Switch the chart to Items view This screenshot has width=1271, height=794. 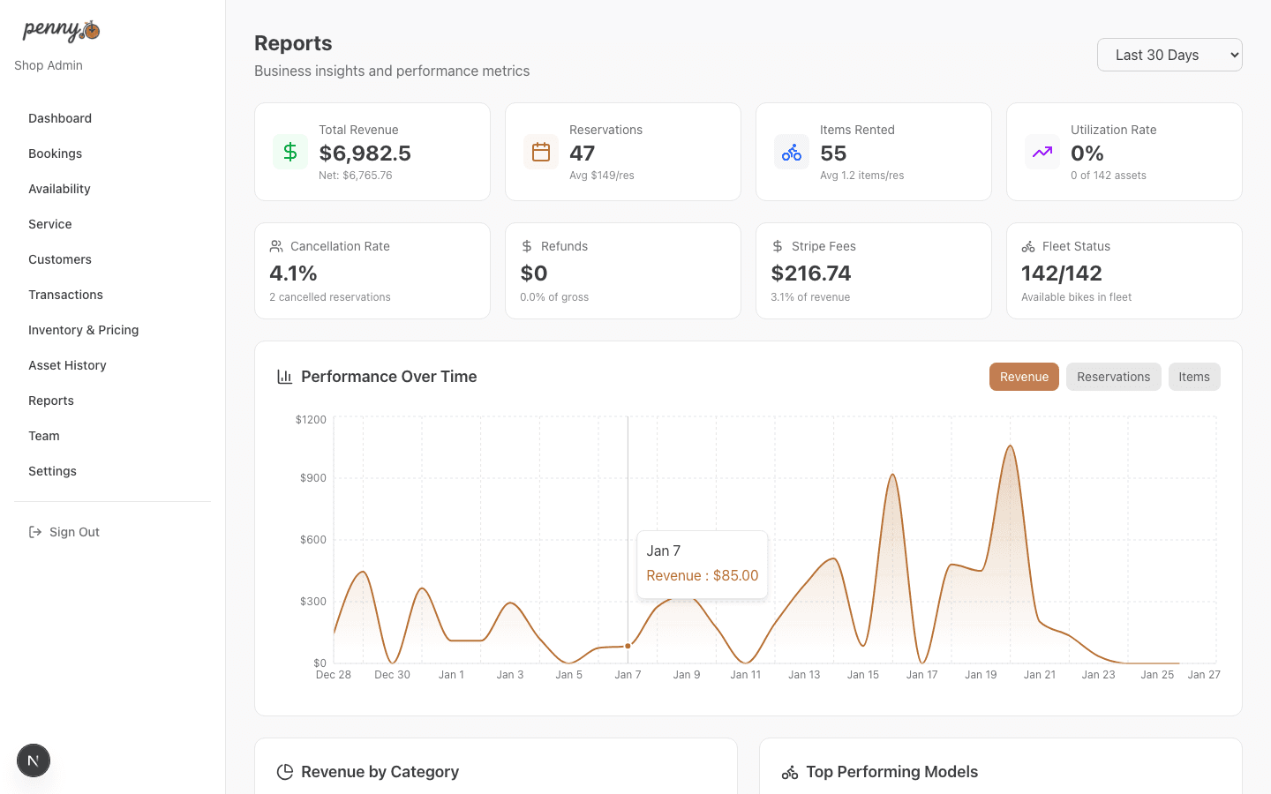click(x=1194, y=376)
